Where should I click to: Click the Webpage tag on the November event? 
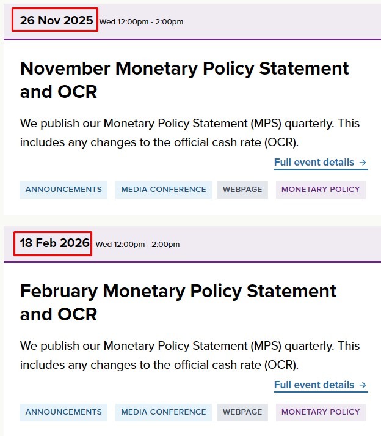click(x=242, y=190)
